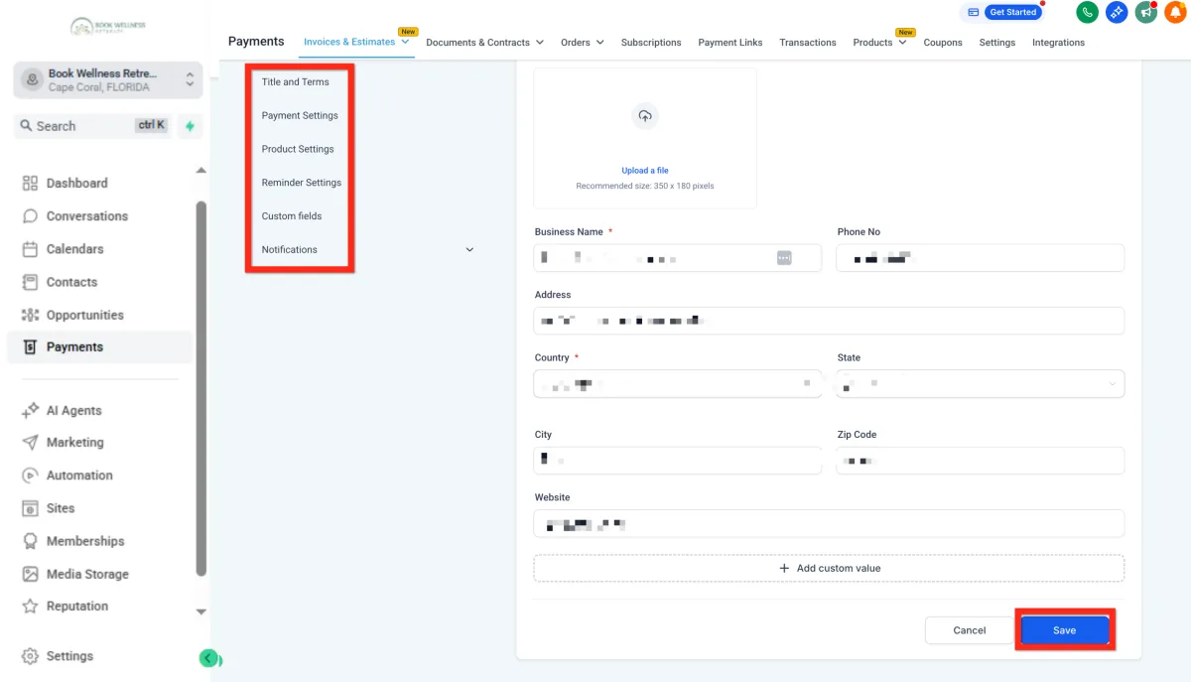
Task: Click the City input field
Action: coord(678,461)
